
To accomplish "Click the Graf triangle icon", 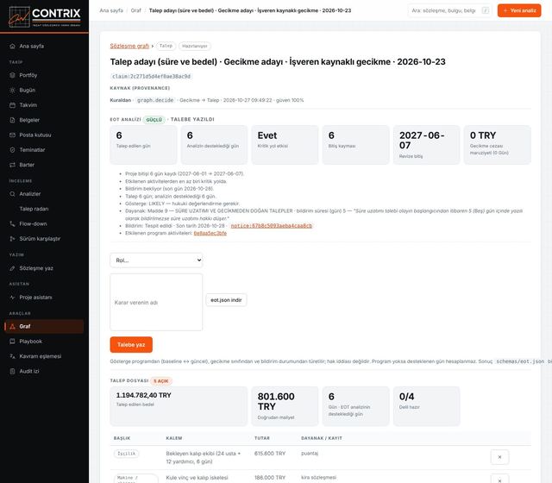I will pyautogui.click(x=12, y=326).
